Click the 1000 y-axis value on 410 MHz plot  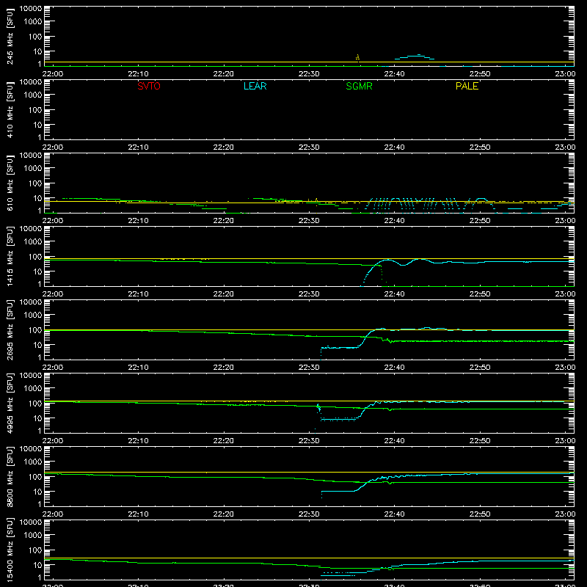(33, 95)
